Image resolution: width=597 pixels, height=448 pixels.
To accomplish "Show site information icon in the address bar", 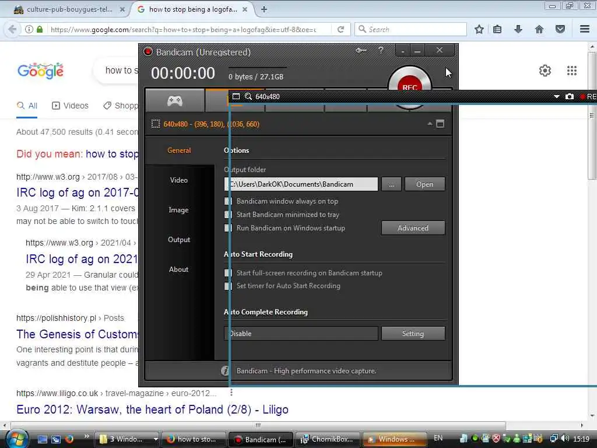I will point(29,29).
